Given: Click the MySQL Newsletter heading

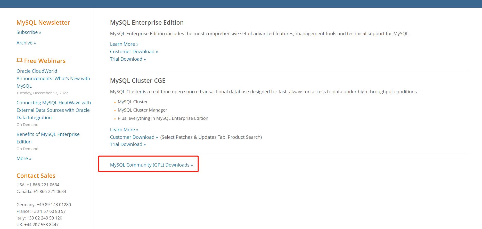Looking at the screenshot, I should [43, 23].
